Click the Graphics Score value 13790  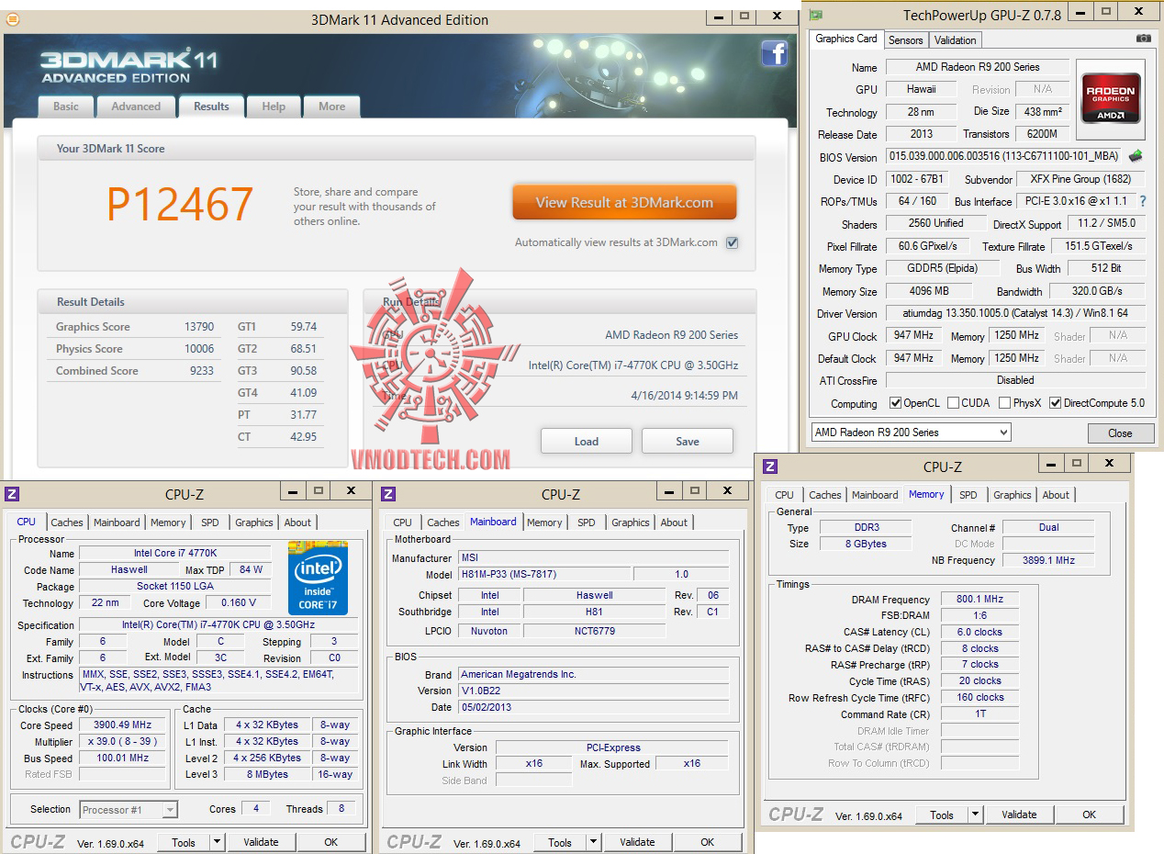point(199,327)
